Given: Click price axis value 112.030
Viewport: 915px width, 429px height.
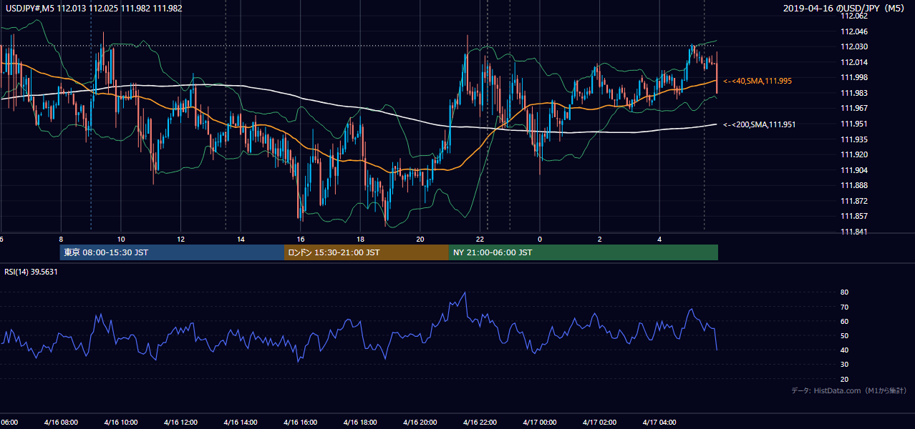Looking at the screenshot, I should (x=853, y=46).
